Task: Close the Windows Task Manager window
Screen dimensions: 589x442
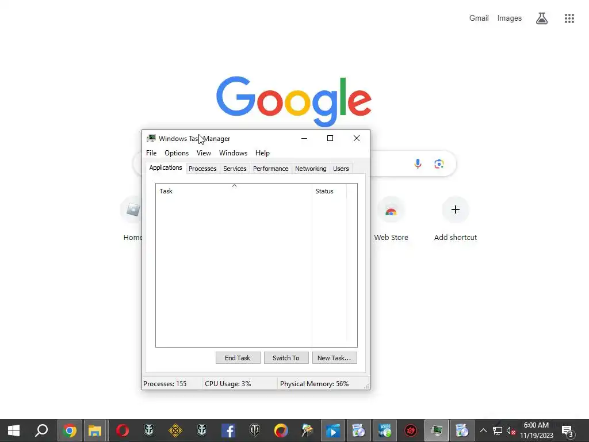Action: point(357,138)
